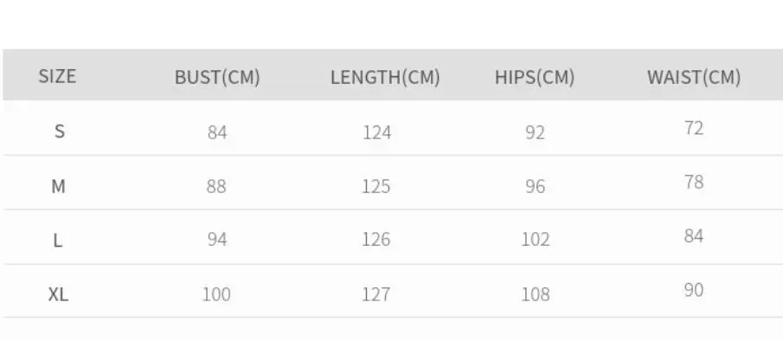Click length value 127 in XL row

click(376, 294)
